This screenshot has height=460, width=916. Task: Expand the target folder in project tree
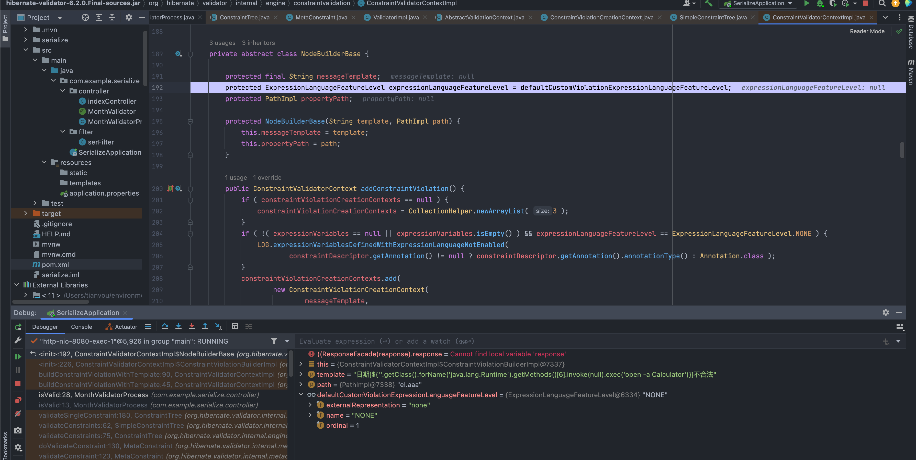(x=26, y=213)
